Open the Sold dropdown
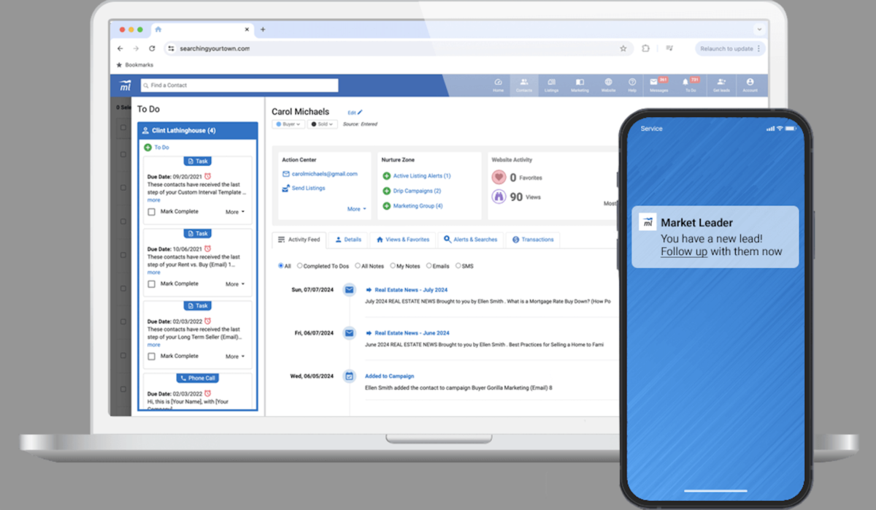The width and height of the screenshot is (876, 510). (321, 123)
